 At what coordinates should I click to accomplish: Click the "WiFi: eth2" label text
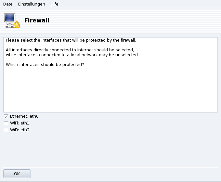coord(19,130)
